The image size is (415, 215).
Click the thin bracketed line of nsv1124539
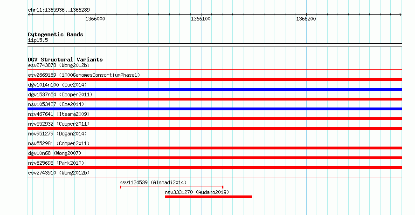coord(172,187)
